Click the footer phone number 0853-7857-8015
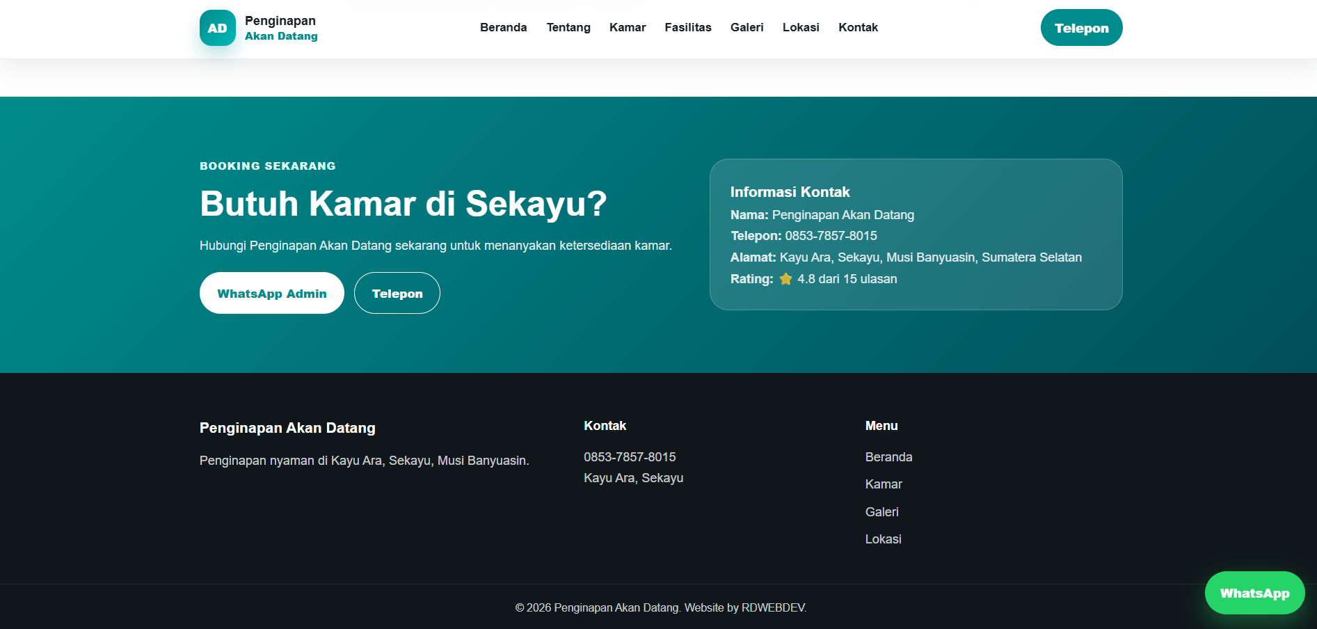The width and height of the screenshot is (1317, 629). click(x=630, y=457)
